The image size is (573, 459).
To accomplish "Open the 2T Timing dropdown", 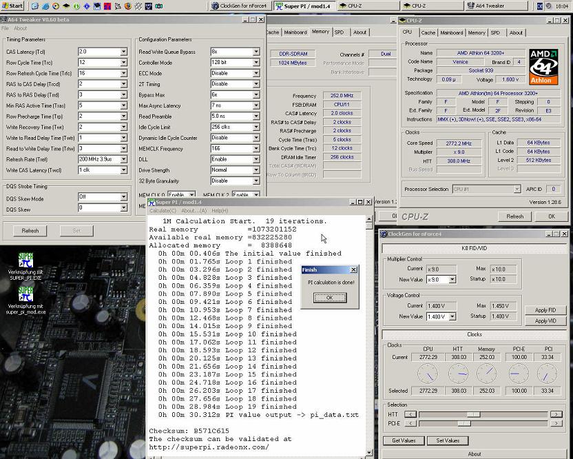I will pyautogui.click(x=256, y=84).
